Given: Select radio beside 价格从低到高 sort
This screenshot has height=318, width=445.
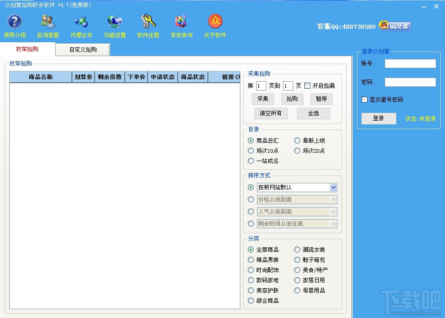Looking at the screenshot, I should (x=251, y=200).
